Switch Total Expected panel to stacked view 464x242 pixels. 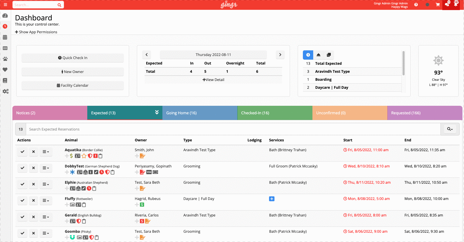pyautogui.click(x=329, y=55)
